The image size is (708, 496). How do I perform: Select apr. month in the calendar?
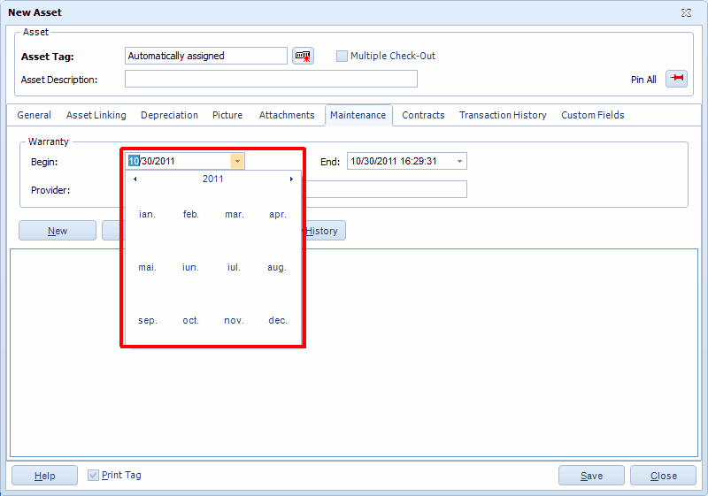(x=278, y=214)
